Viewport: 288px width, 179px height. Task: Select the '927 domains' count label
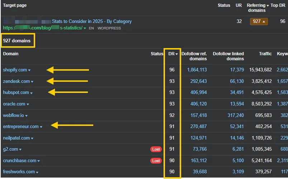click(x=17, y=41)
